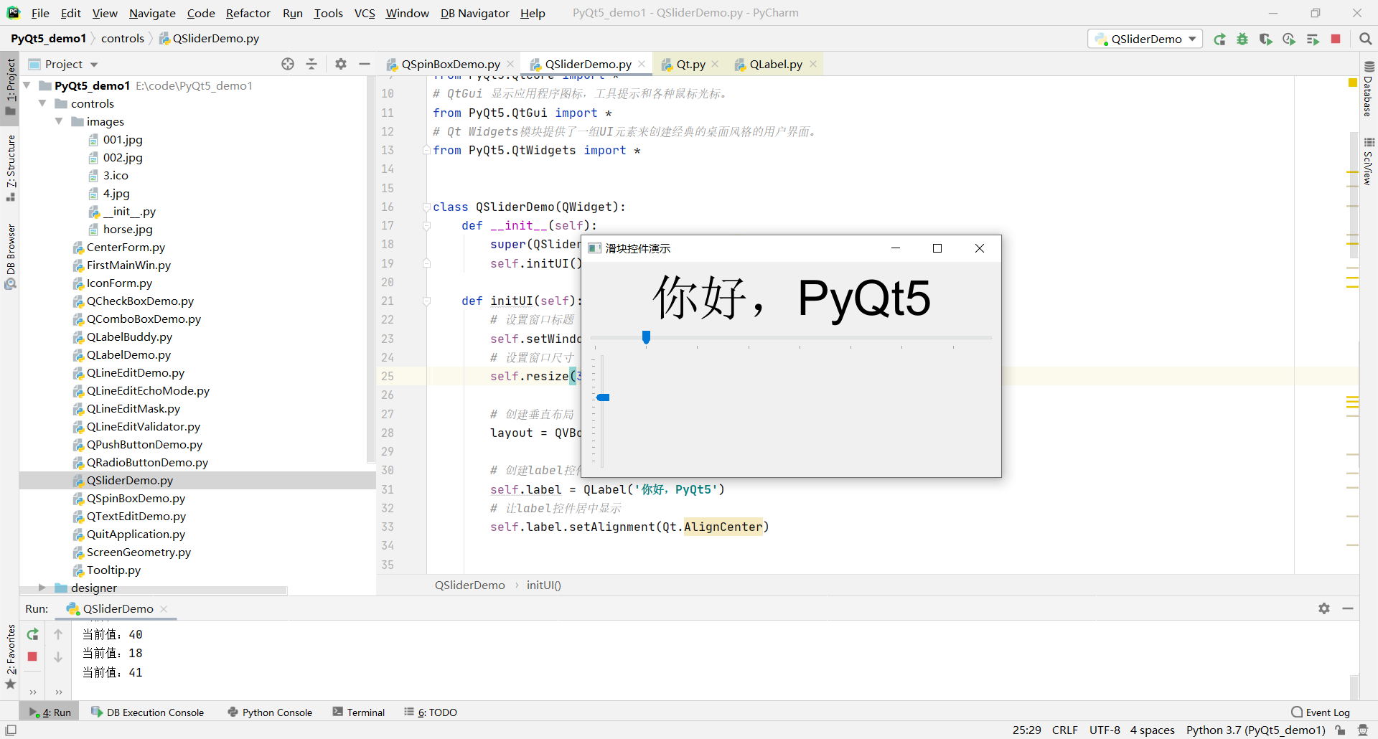Open the Project view dropdown

pyautogui.click(x=94, y=65)
